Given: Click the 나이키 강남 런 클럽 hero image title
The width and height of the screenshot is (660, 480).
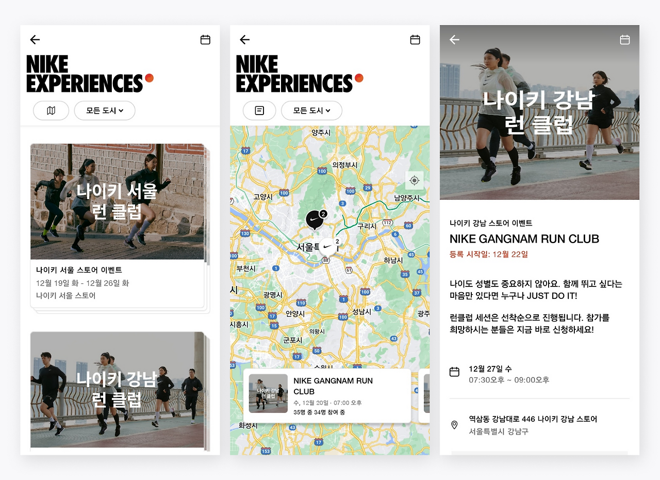Looking at the screenshot, I should pyautogui.click(x=539, y=112).
